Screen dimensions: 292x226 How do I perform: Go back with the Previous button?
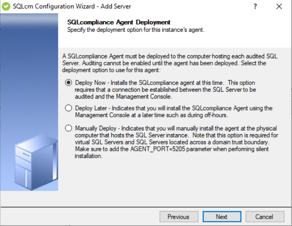point(179,217)
